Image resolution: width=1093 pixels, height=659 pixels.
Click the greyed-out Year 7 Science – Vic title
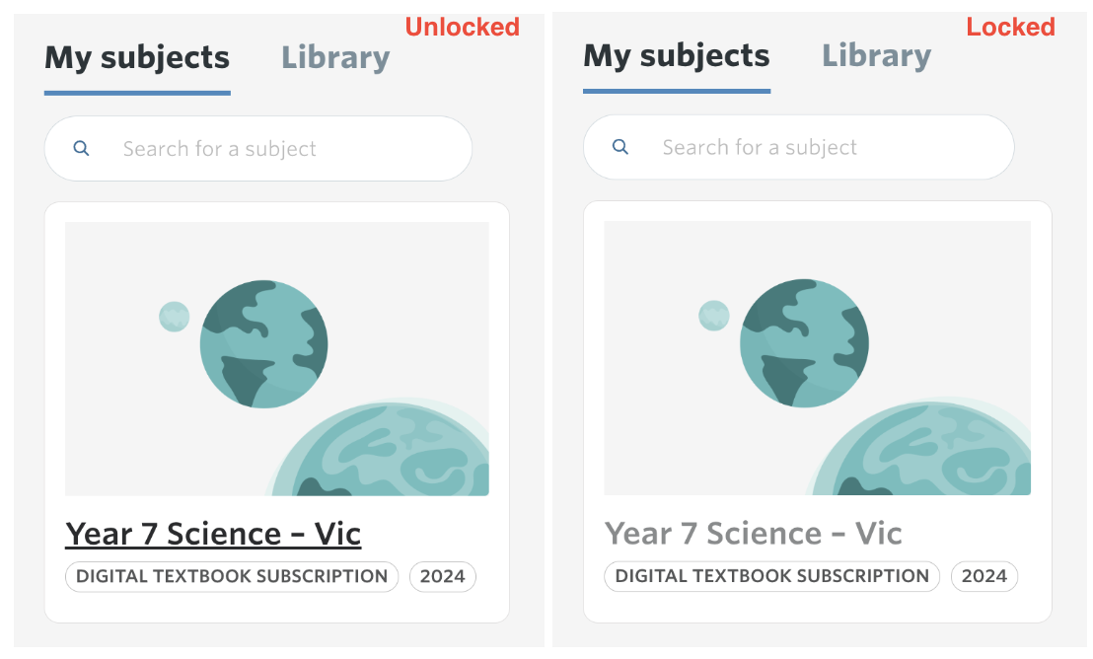click(x=754, y=534)
